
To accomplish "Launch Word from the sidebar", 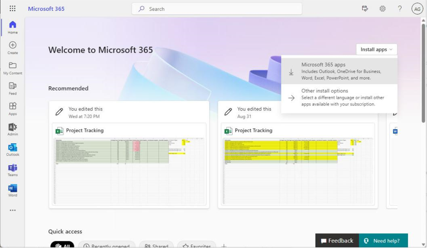I will (x=13, y=190).
